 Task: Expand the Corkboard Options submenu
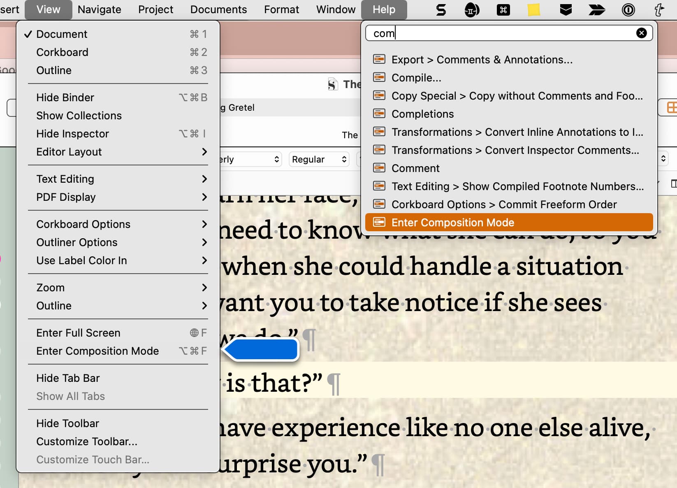tap(118, 224)
